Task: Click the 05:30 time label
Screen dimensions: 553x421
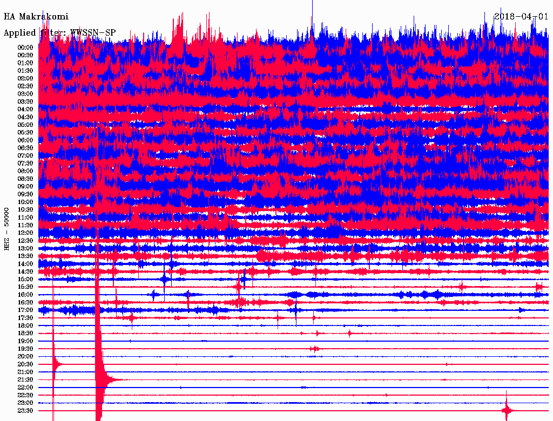Action: click(25, 133)
